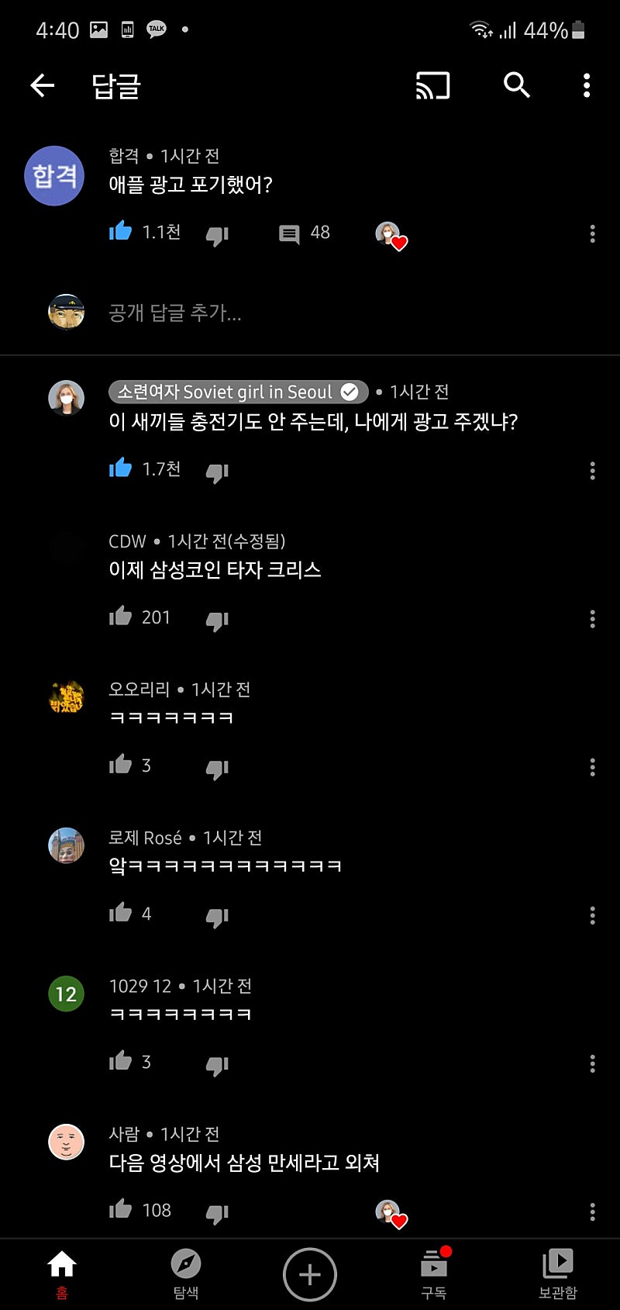Toggle like on 합격's comment

tap(121, 232)
